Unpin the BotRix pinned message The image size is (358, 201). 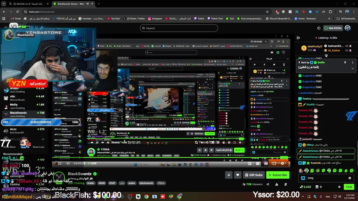click(x=345, y=63)
